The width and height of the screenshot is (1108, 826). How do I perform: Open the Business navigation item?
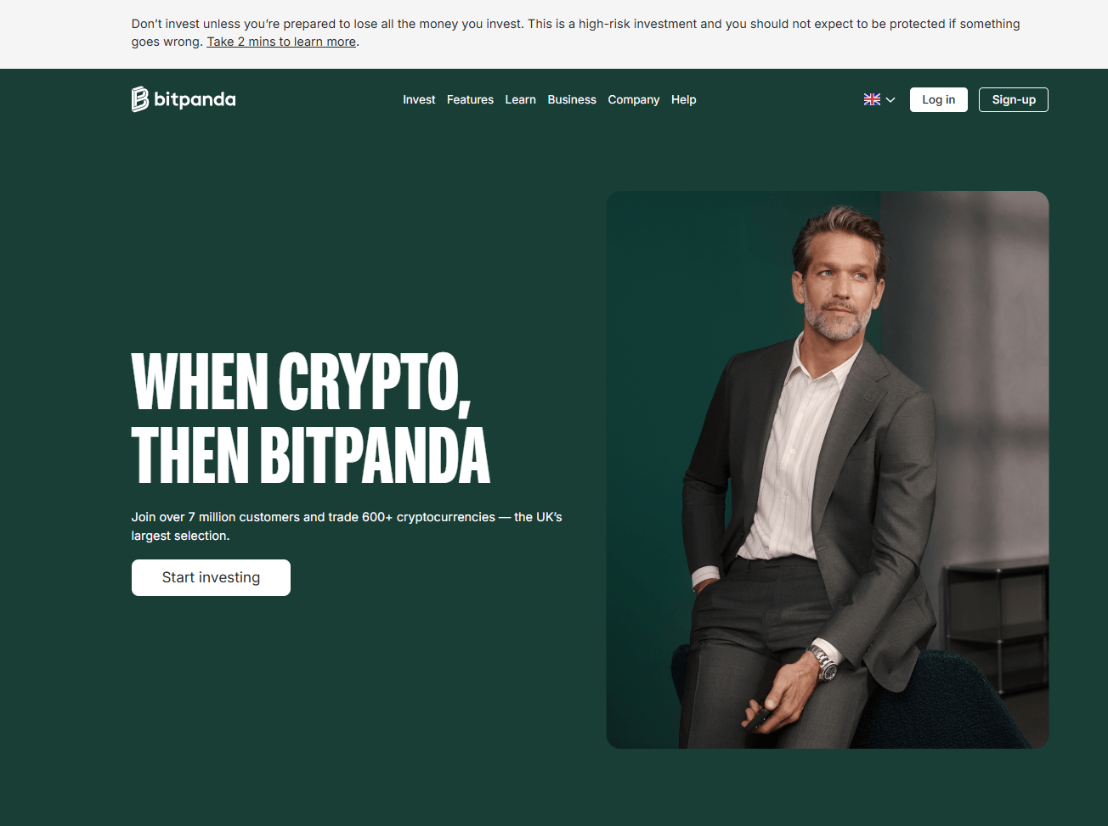click(572, 99)
